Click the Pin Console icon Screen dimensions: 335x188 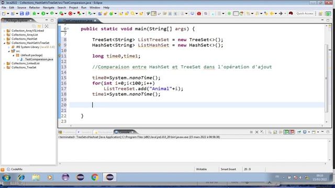coord(299,132)
